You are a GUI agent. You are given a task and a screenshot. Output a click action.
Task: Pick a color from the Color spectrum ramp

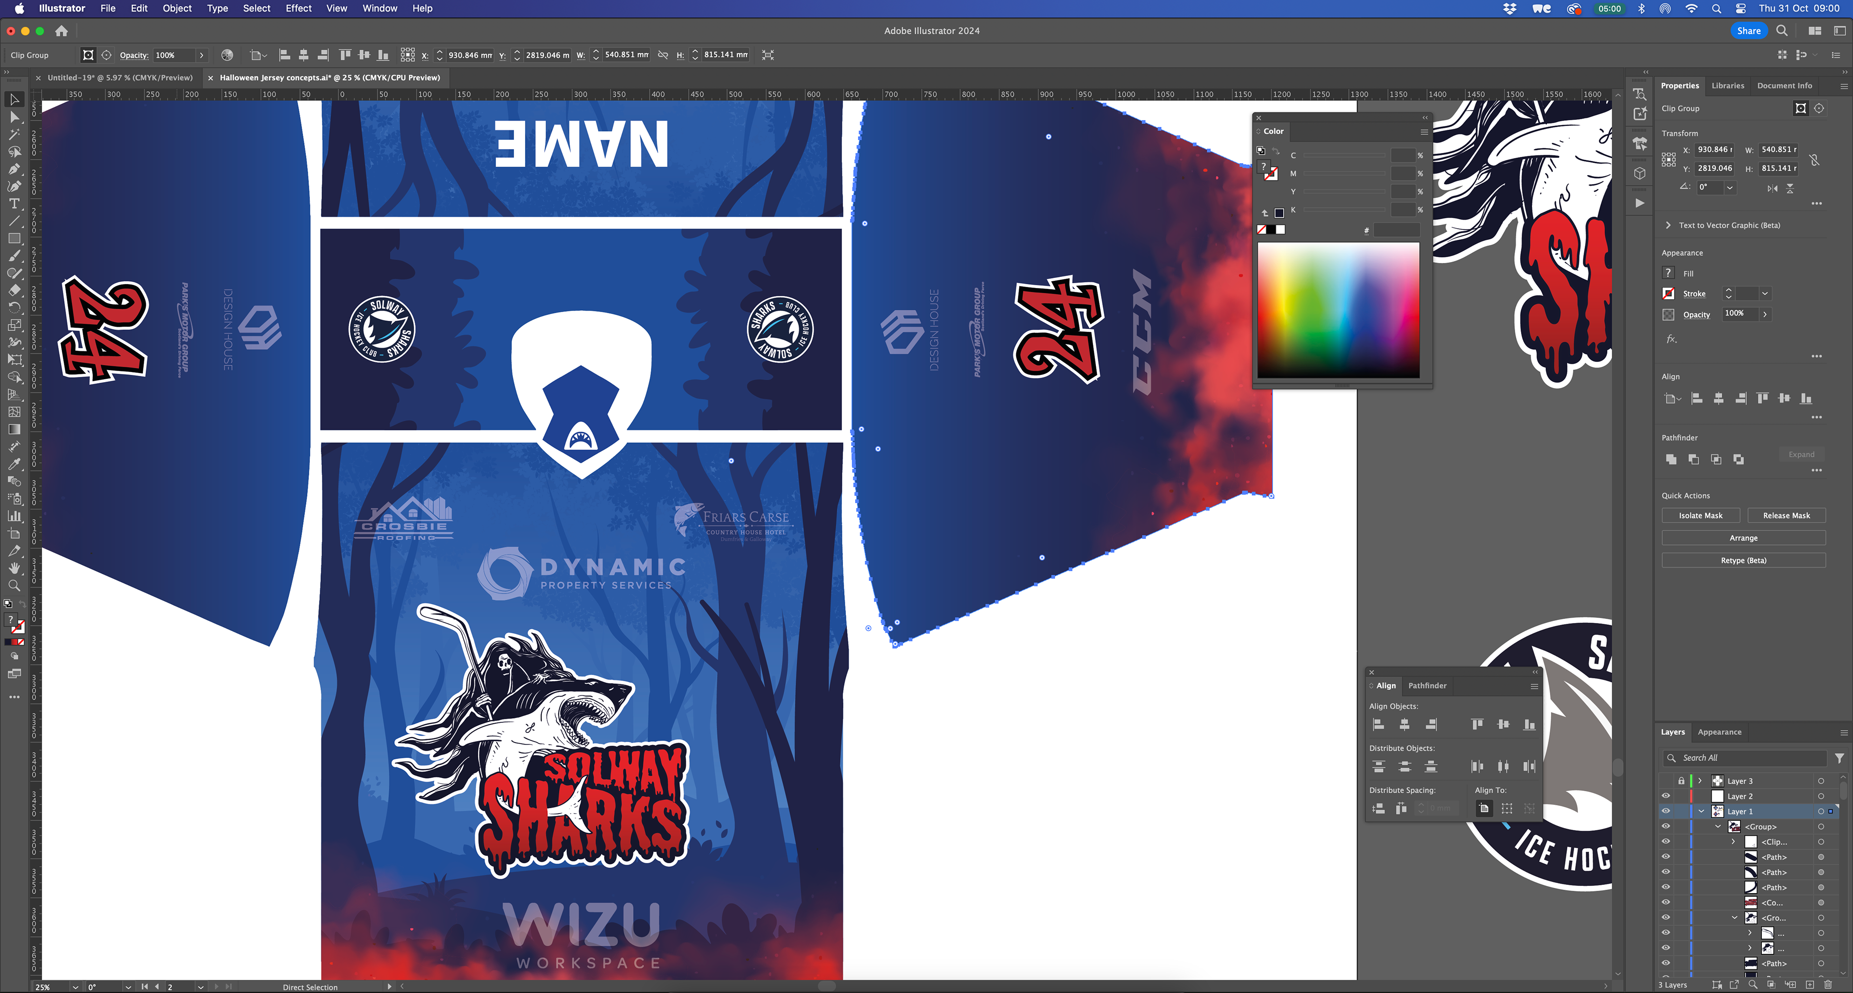click(1338, 310)
